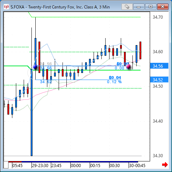172x172 pixels.
Task: Click the chart link chain icon
Action: tap(127, 7)
